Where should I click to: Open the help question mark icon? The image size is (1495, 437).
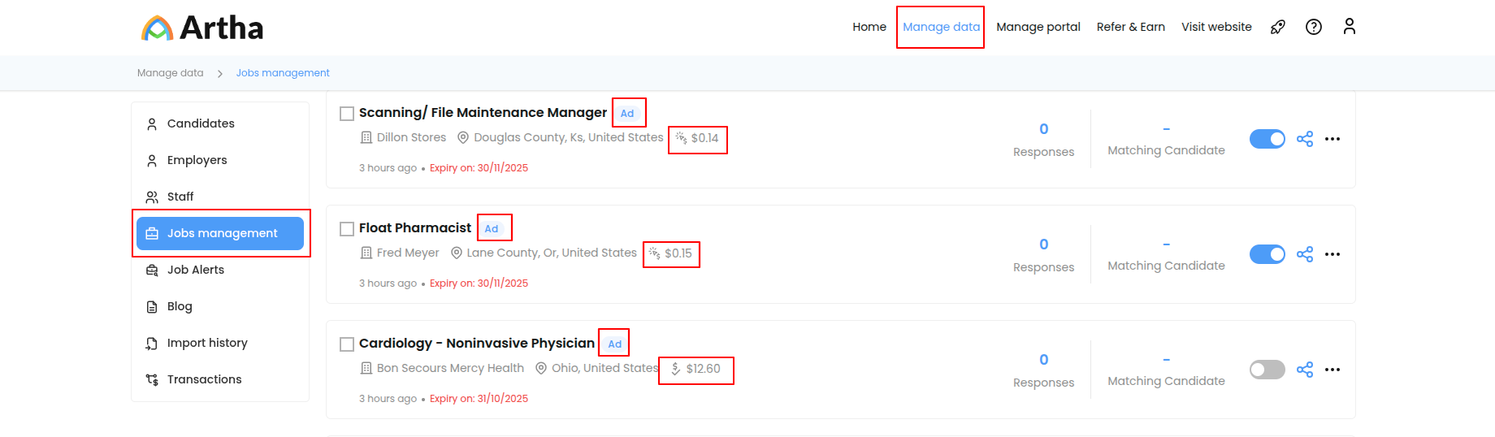tap(1314, 27)
